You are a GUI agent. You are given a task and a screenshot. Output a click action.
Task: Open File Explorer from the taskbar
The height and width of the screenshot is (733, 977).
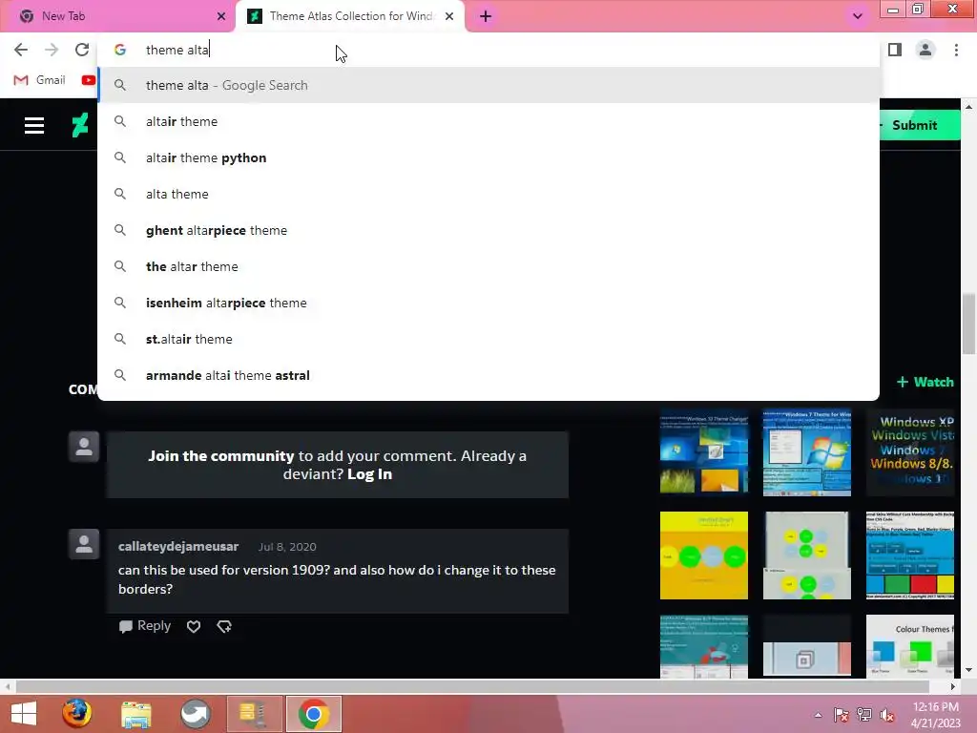(x=135, y=714)
